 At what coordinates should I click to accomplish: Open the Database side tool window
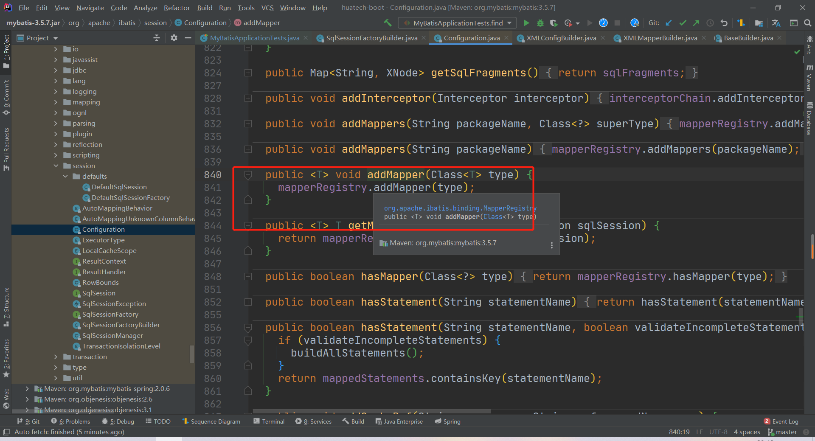(x=809, y=118)
